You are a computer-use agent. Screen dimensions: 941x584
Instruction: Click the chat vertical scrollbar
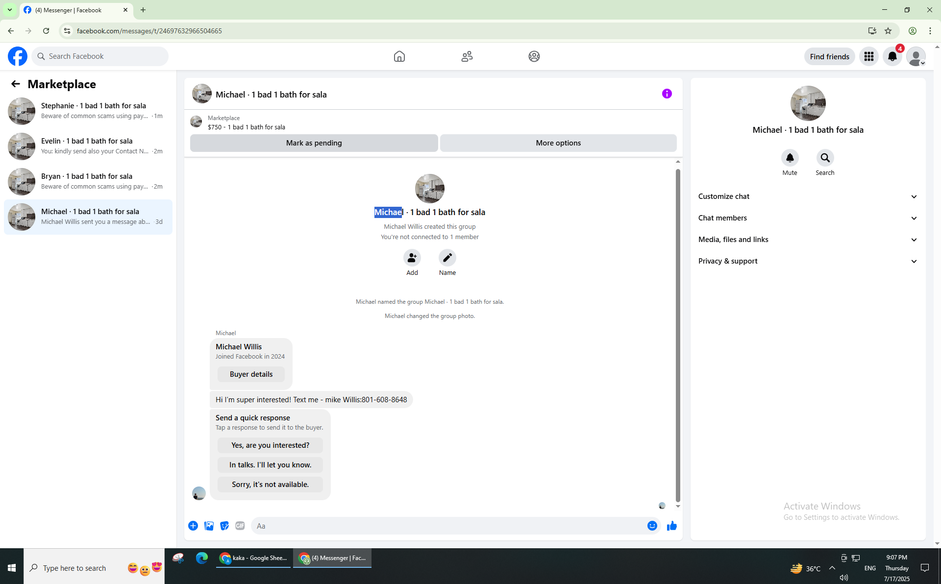tap(678, 335)
